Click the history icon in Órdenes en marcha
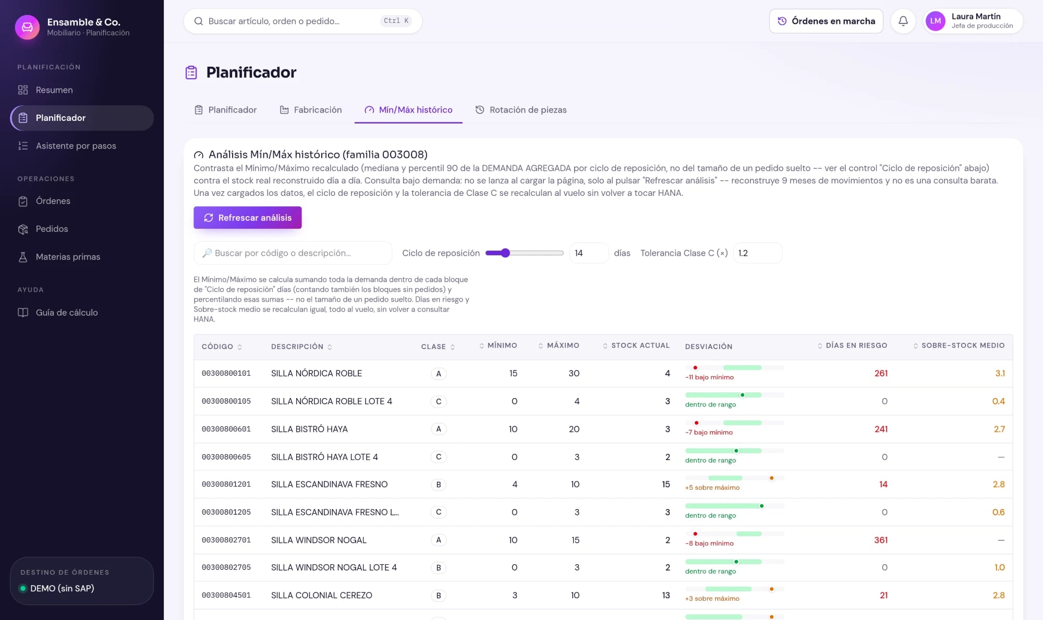This screenshot has width=1043, height=620. [x=782, y=21]
